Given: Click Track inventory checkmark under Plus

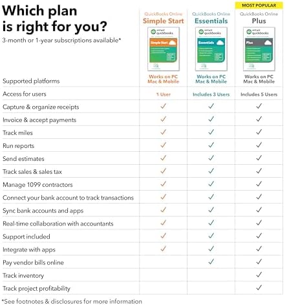Looking at the screenshot, I should pyautogui.click(x=259, y=275).
